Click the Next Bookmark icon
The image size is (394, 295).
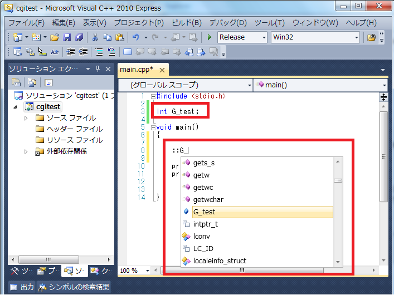click(152, 52)
